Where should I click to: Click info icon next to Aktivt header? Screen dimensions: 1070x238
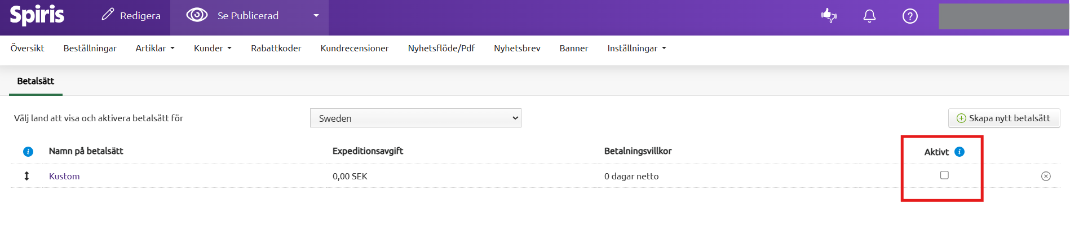960,152
